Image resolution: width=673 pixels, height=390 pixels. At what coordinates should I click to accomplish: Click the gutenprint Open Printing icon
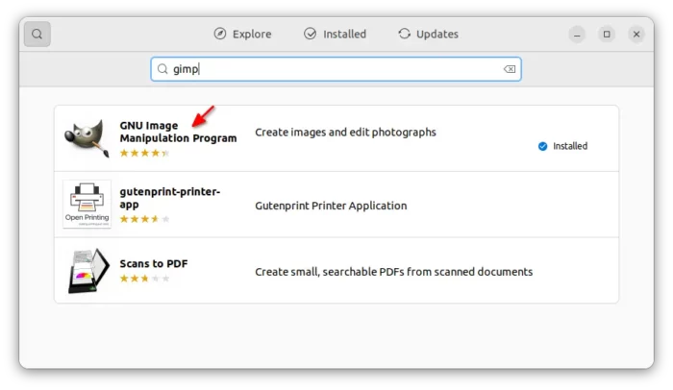pyautogui.click(x=87, y=205)
